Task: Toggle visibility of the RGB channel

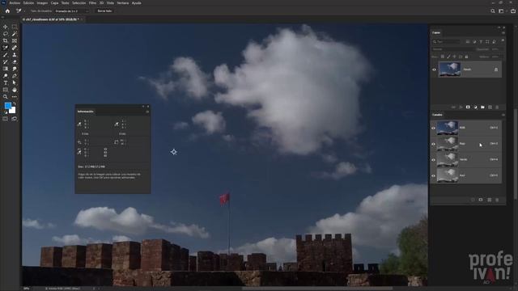Action: coord(434,128)
